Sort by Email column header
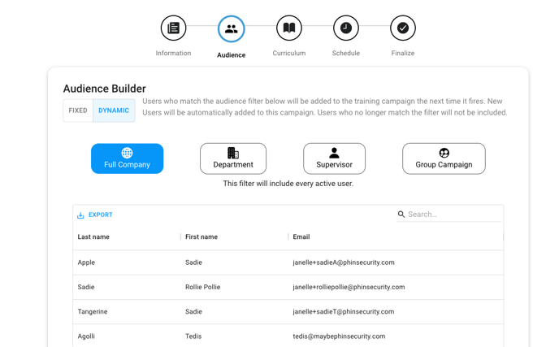Viewport: 559px width, 347px height. click(301, 236)
